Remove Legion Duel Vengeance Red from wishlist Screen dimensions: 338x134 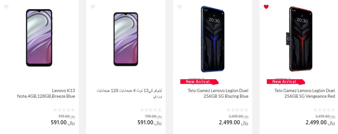(266, 7)
